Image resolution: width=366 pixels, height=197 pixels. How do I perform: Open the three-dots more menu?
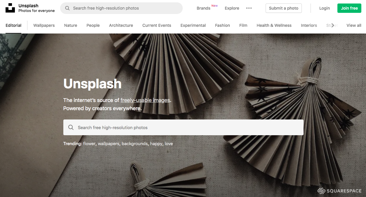tap(249, 8)
